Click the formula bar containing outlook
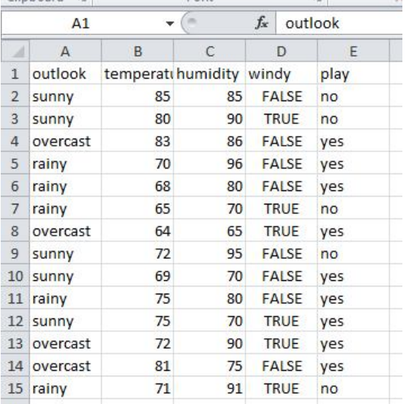This screenshot has width=413, height=404. tap(339, 23)
